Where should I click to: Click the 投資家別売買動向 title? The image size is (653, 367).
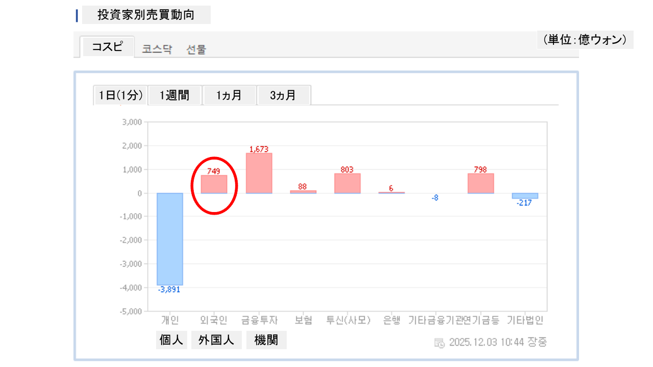[146, 15]
